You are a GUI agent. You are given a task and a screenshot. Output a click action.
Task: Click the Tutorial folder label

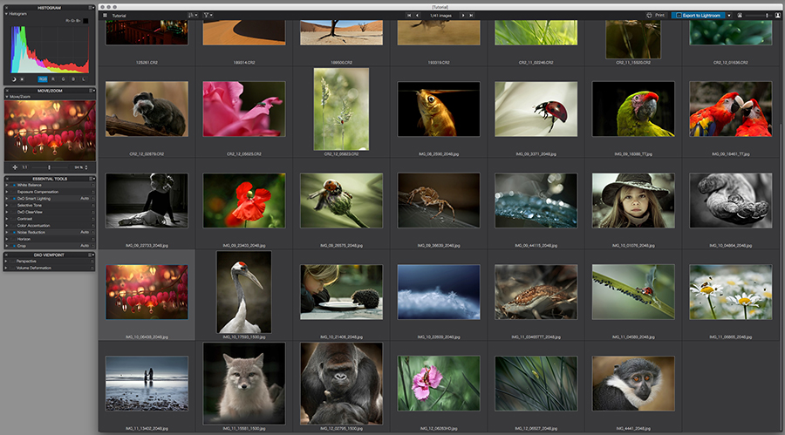coord(119,16)
